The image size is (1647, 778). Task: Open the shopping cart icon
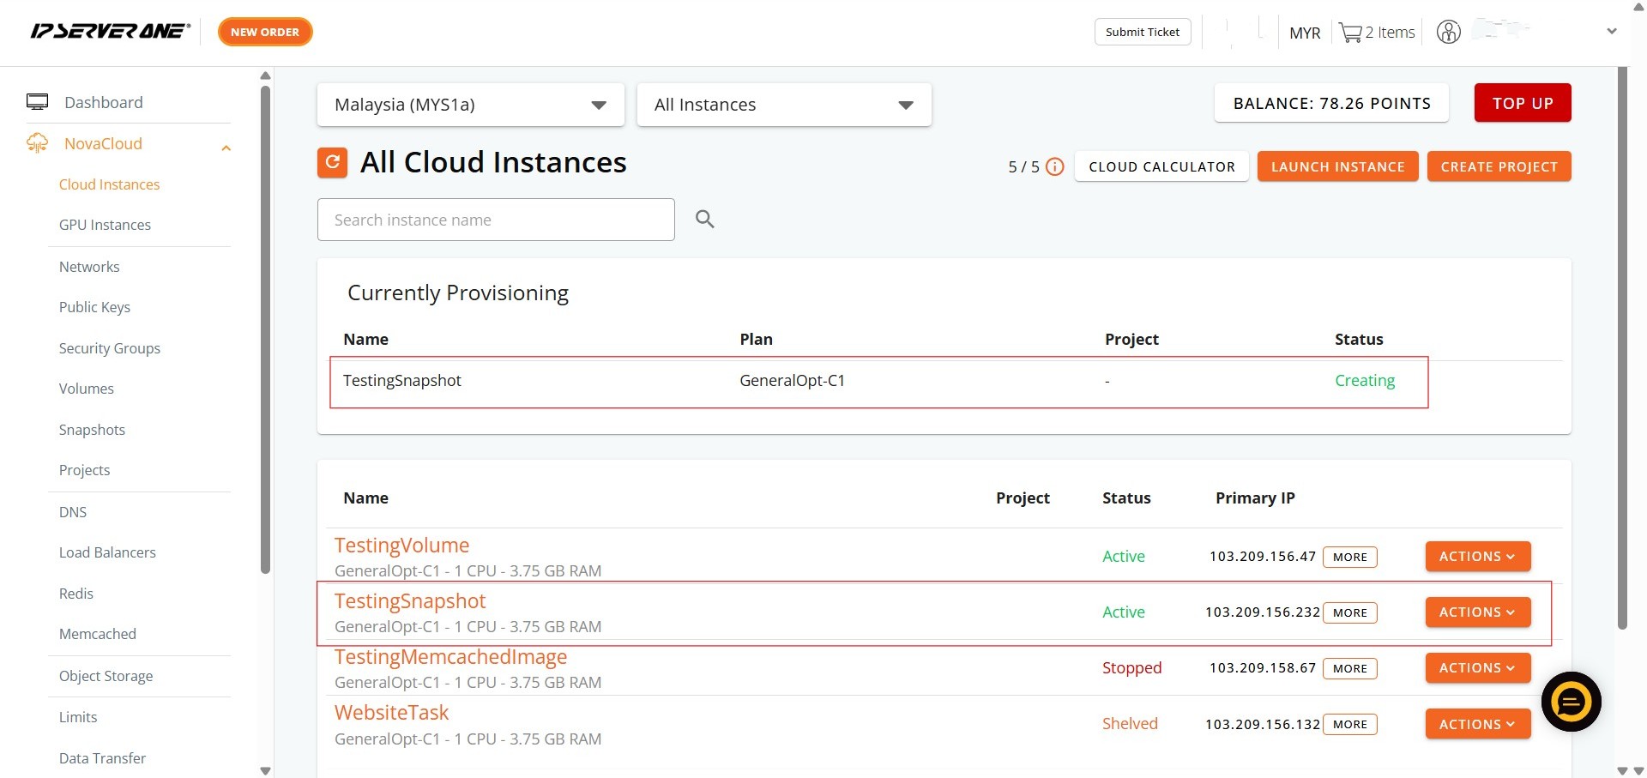point(1350,33)
